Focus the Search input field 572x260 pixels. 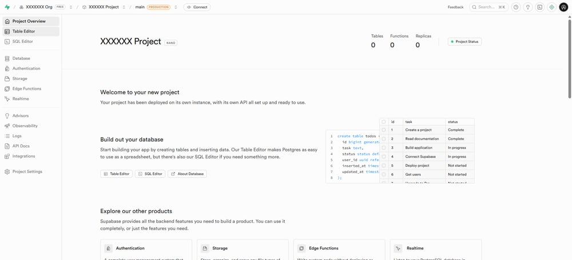pyautogui.click(x=486, y=7)
